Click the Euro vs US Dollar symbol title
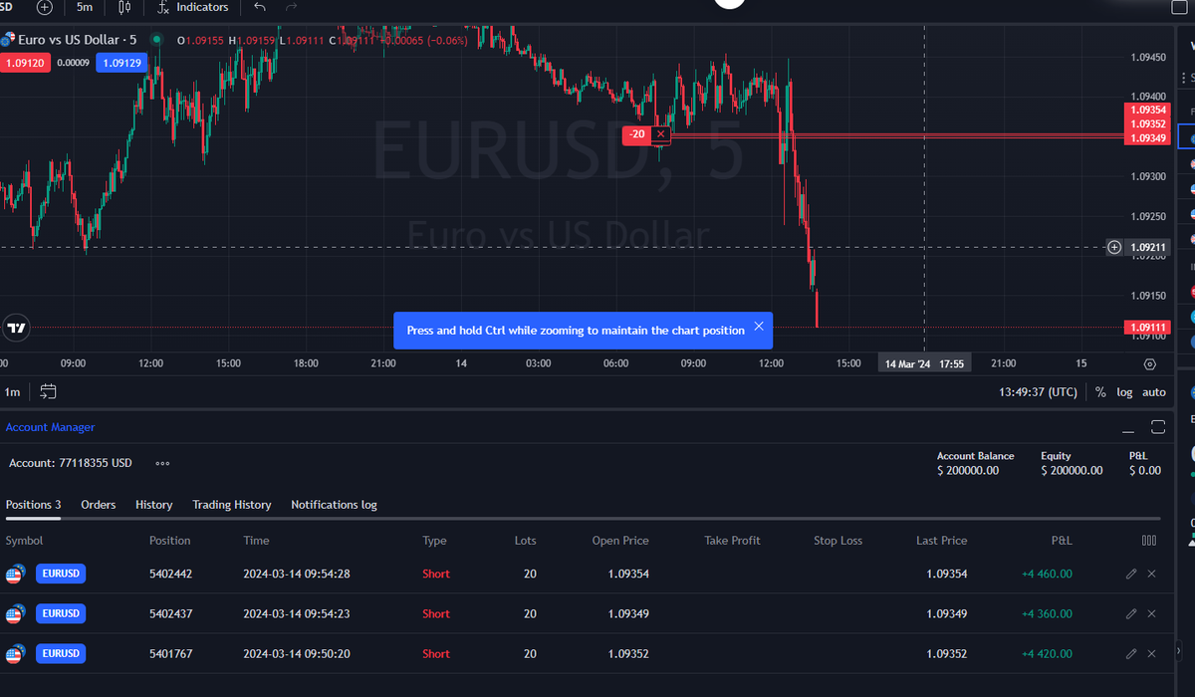Image resolution: width=1195 pixels, height=697 pixels. pos(77,40)
